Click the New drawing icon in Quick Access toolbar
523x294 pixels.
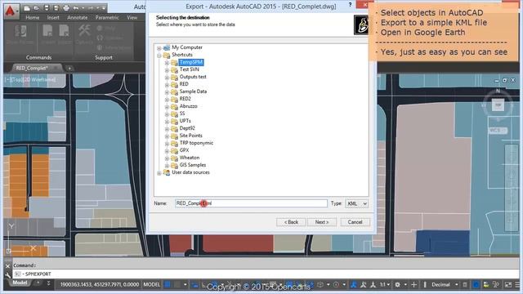click(27, 7)
